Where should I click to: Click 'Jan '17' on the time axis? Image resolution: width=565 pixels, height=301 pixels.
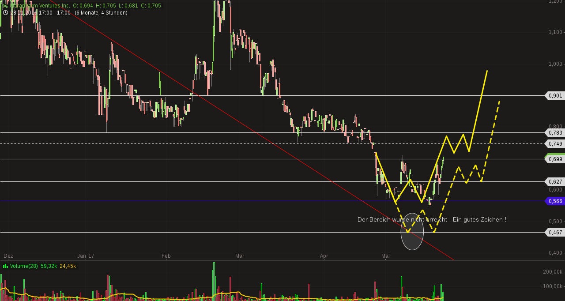[86, 256]
